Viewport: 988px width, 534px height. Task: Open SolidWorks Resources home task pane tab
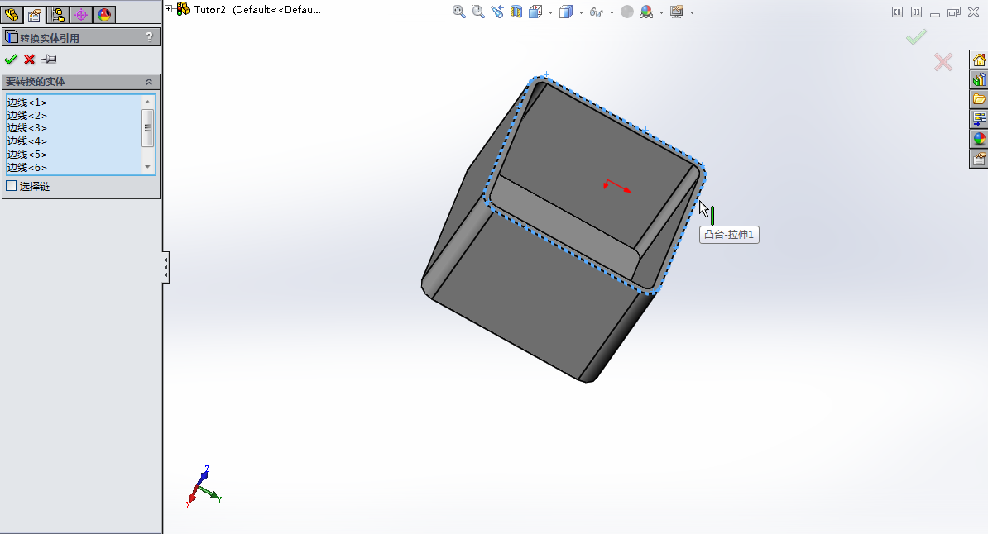pyautogui.click(x=979, y=60)
